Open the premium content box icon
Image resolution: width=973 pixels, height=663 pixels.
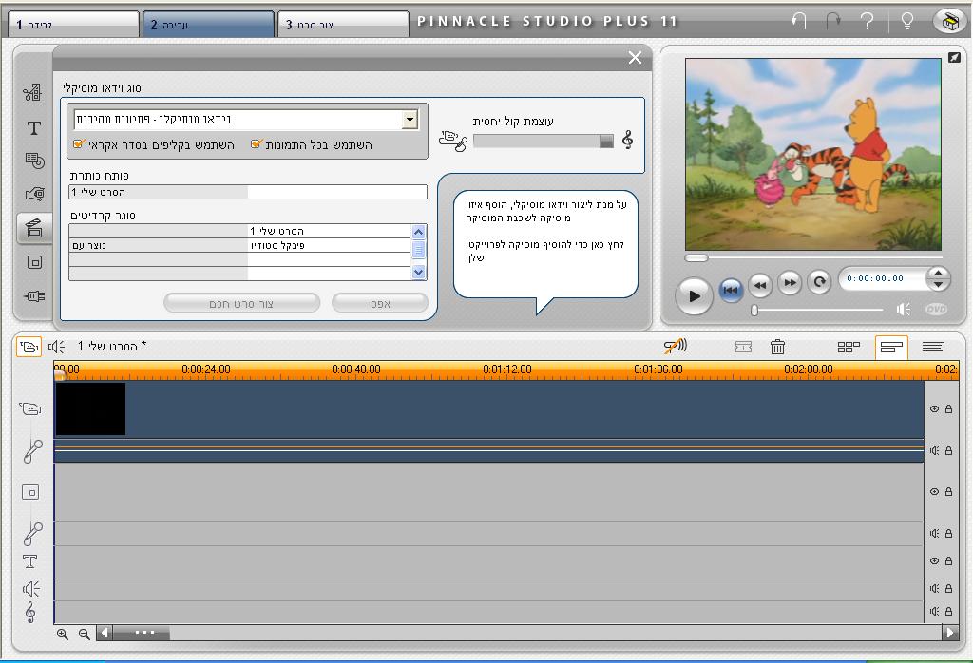pyautogui.click(x=949, y=21)
